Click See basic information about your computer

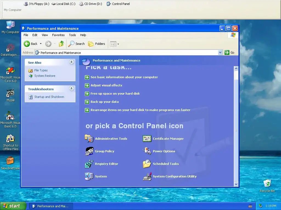coord(124,77)
